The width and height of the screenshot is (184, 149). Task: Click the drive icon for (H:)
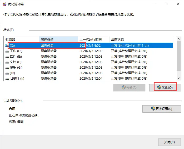(7, 73)
